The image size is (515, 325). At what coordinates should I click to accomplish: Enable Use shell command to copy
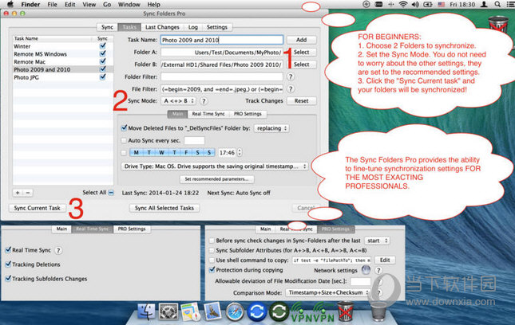[x=212, y=260]
